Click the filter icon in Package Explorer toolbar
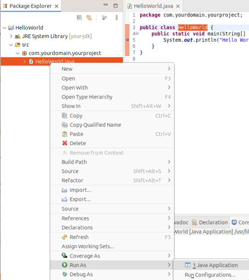This screenshot has height=280, width=249. tap(104, 18)
